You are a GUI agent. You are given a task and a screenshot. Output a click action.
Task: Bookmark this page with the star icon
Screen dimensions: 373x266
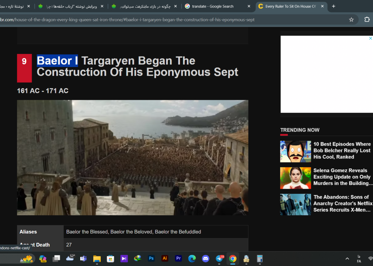coord(351,20)
